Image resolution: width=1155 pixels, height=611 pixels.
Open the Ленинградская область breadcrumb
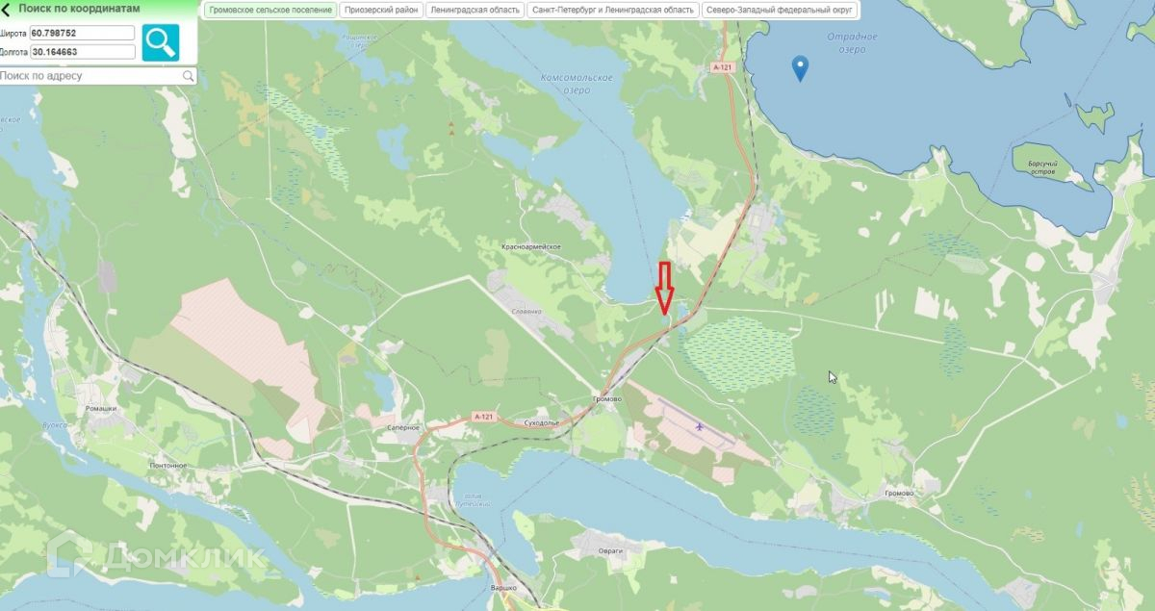pos(475,10)
